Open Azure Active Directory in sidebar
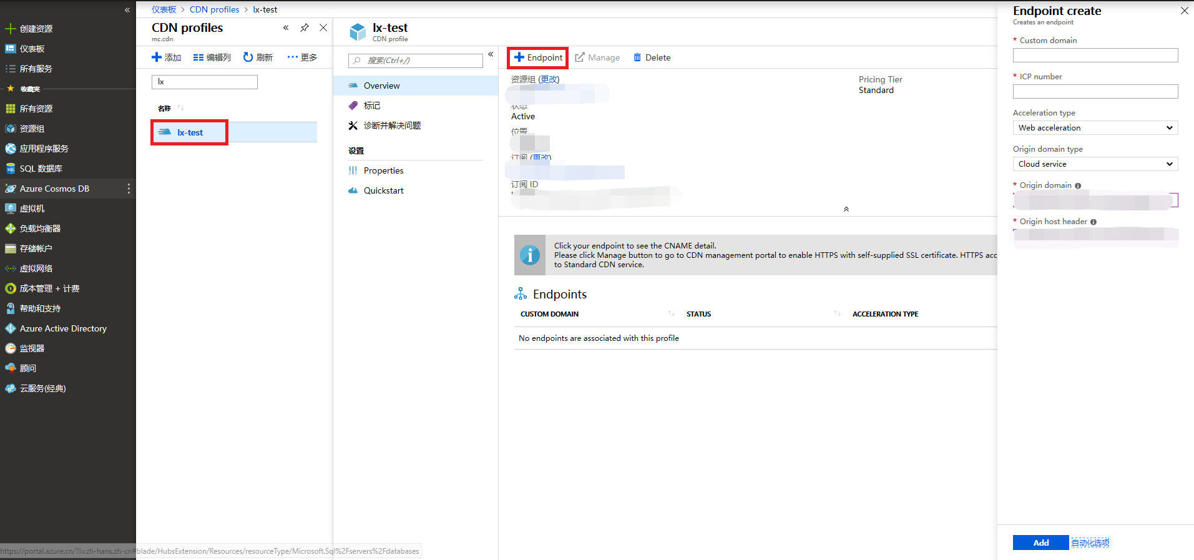1194x560 pixels. [63, 328]
